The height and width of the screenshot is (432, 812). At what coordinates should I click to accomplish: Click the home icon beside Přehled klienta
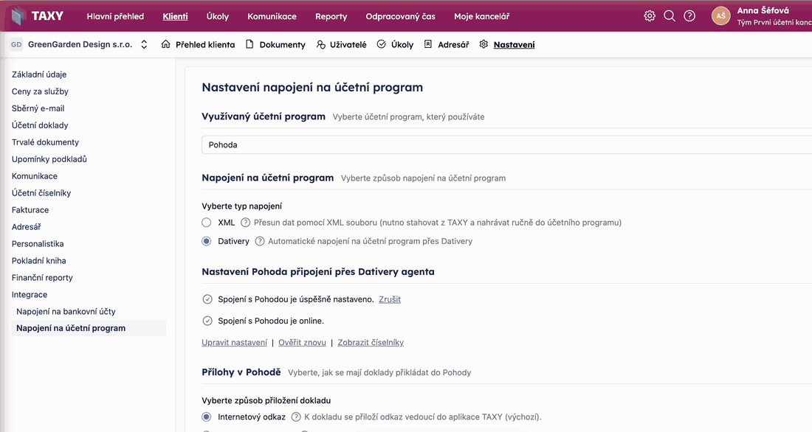click(x=165, y=44)
